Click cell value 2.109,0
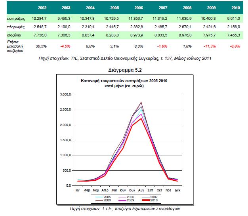248x216 pixels. (x=64, y=27)
